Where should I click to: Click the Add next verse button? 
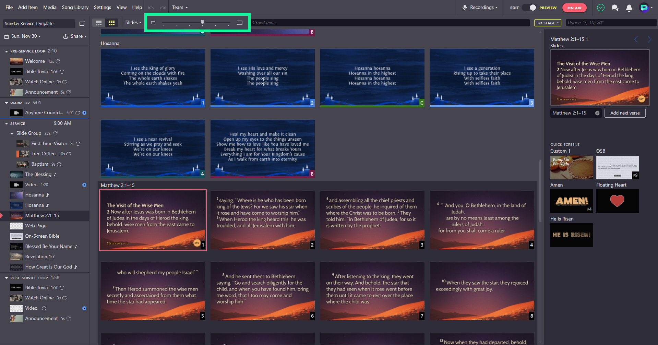pos(625,113)
